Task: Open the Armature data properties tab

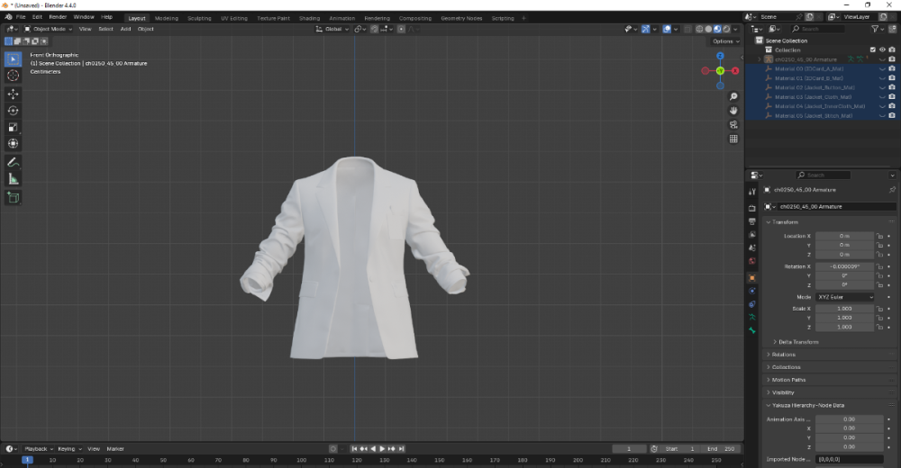Action: (x=751, y=317)
